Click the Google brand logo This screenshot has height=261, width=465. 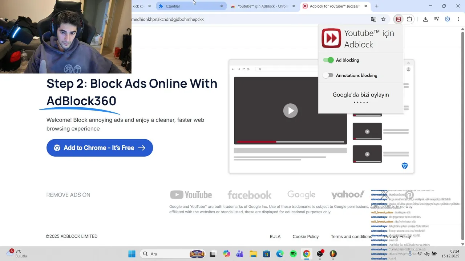point(301,195)
